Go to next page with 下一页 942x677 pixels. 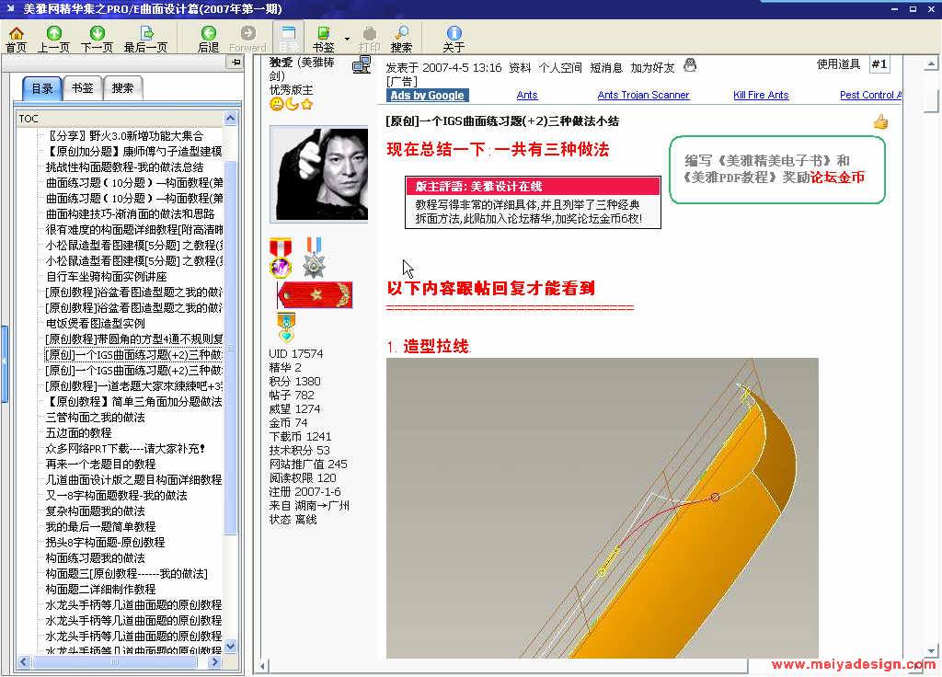(x=97, y=39)
